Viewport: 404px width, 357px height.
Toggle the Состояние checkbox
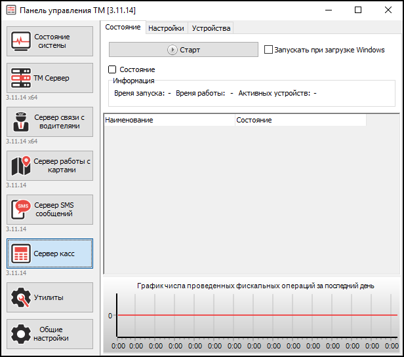tap(112, 69)
